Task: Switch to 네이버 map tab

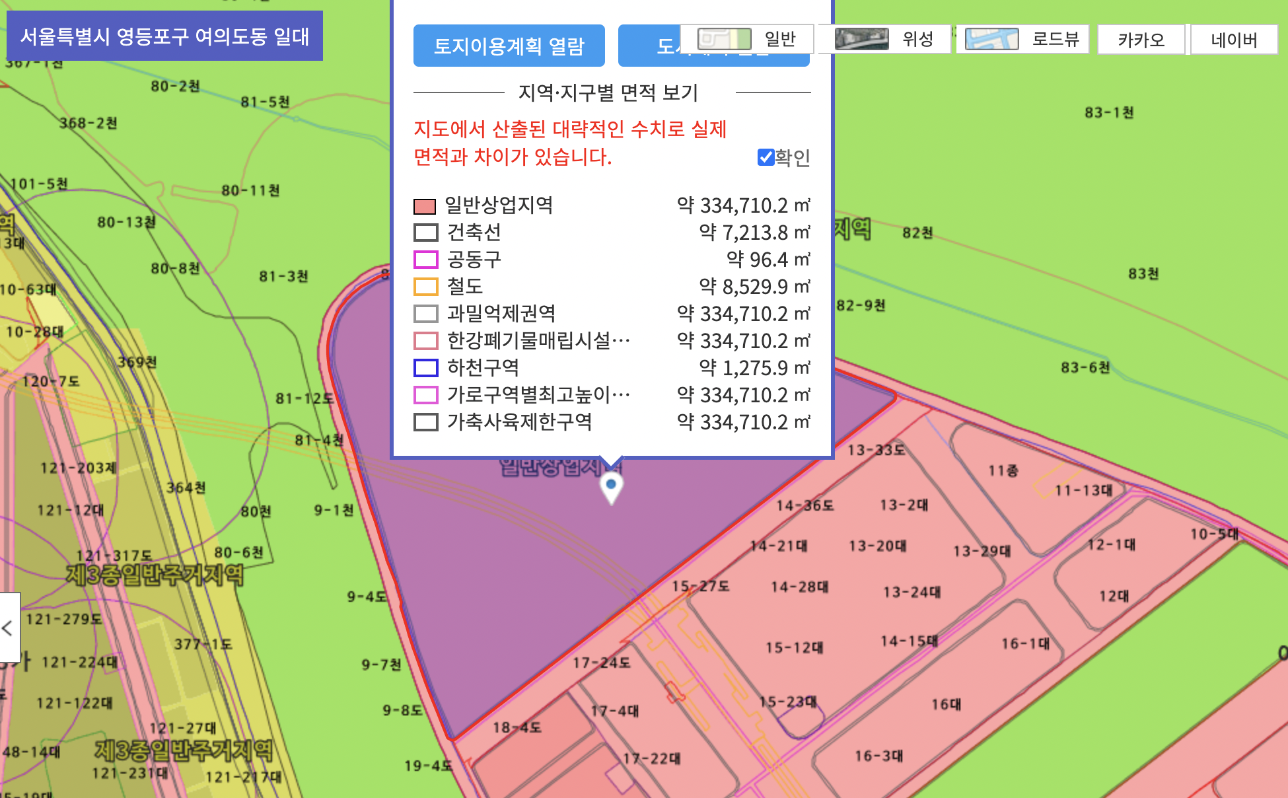Action: (x=1233, y=40)
